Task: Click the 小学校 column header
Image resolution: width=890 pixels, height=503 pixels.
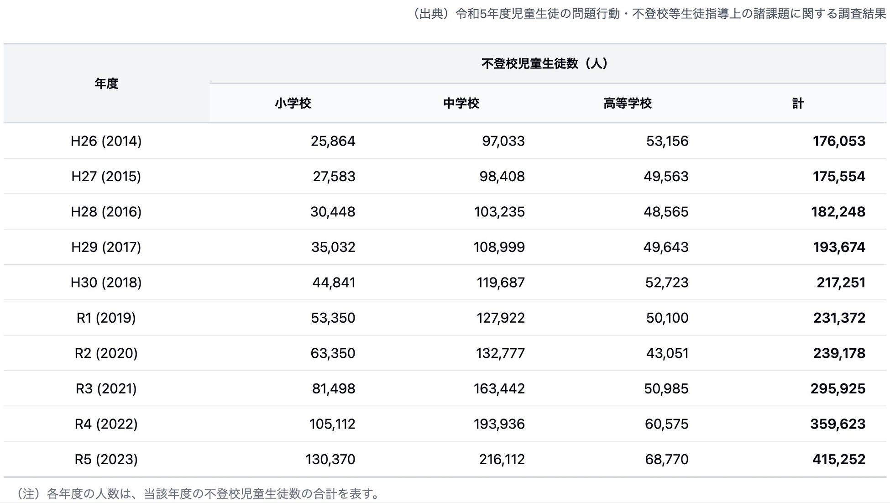Action: 293,104
